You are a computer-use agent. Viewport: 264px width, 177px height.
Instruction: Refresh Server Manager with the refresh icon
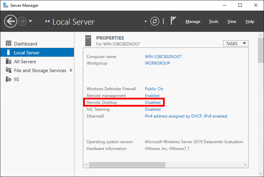(155, 22)
